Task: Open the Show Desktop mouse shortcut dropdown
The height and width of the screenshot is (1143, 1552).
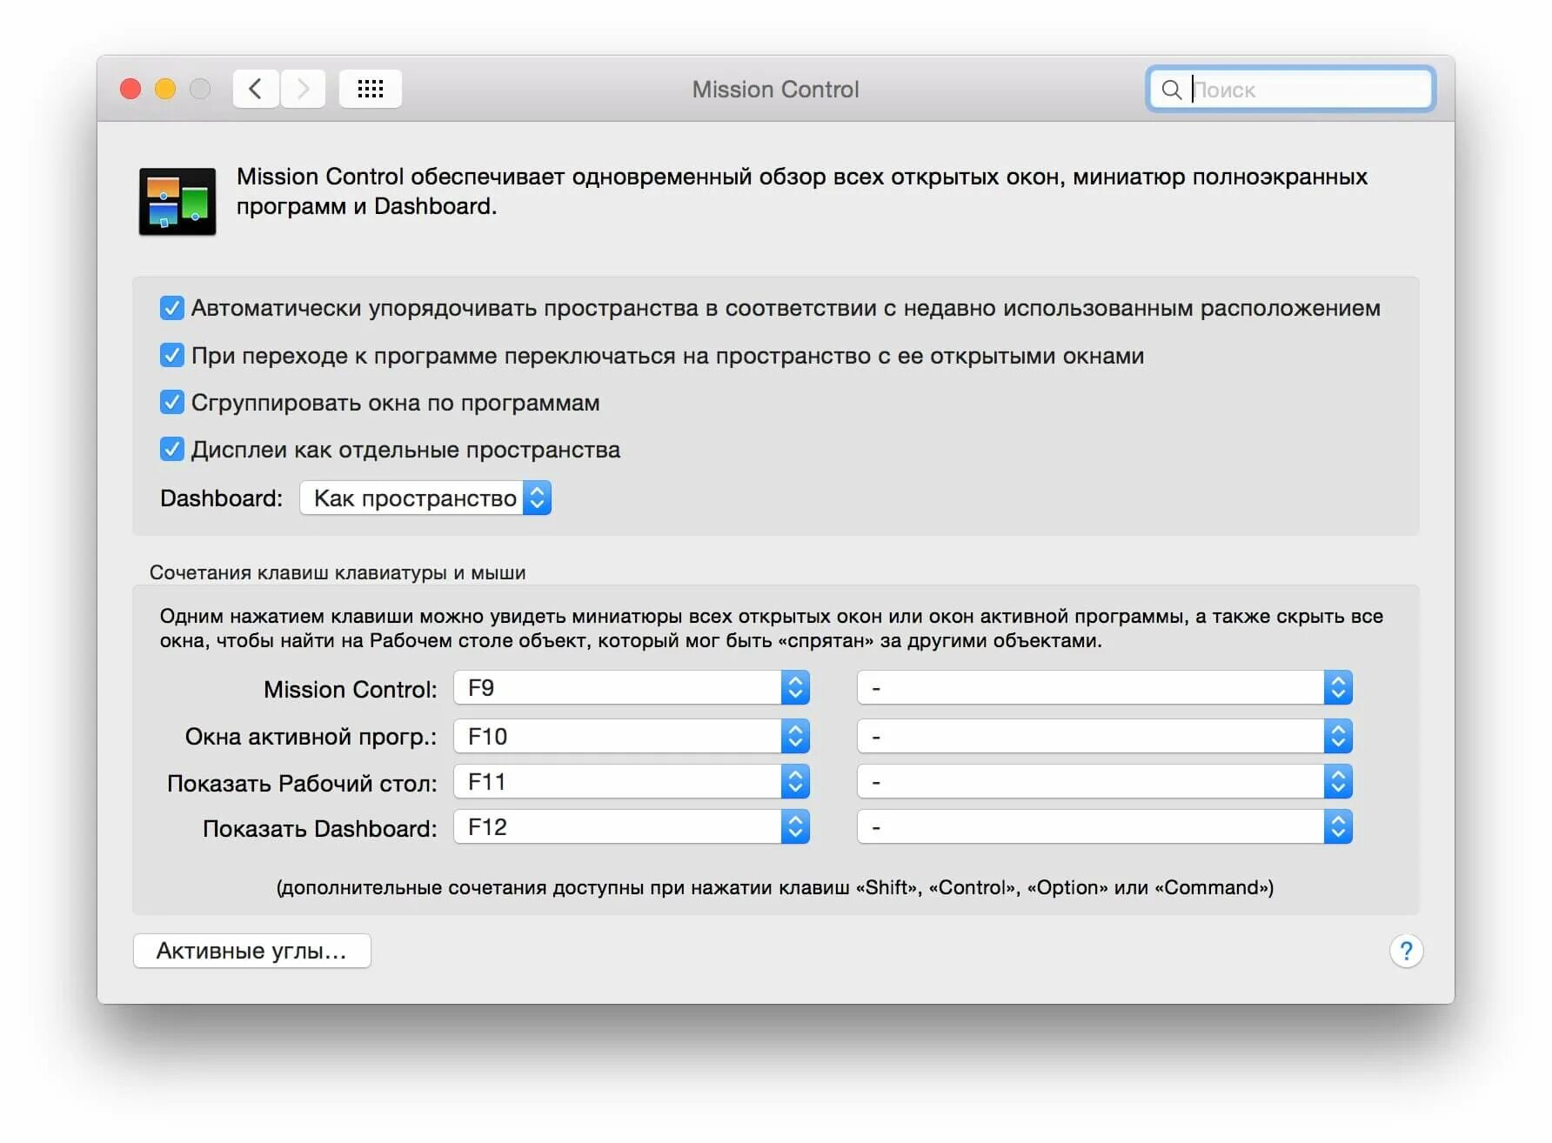Action: 1105,781
